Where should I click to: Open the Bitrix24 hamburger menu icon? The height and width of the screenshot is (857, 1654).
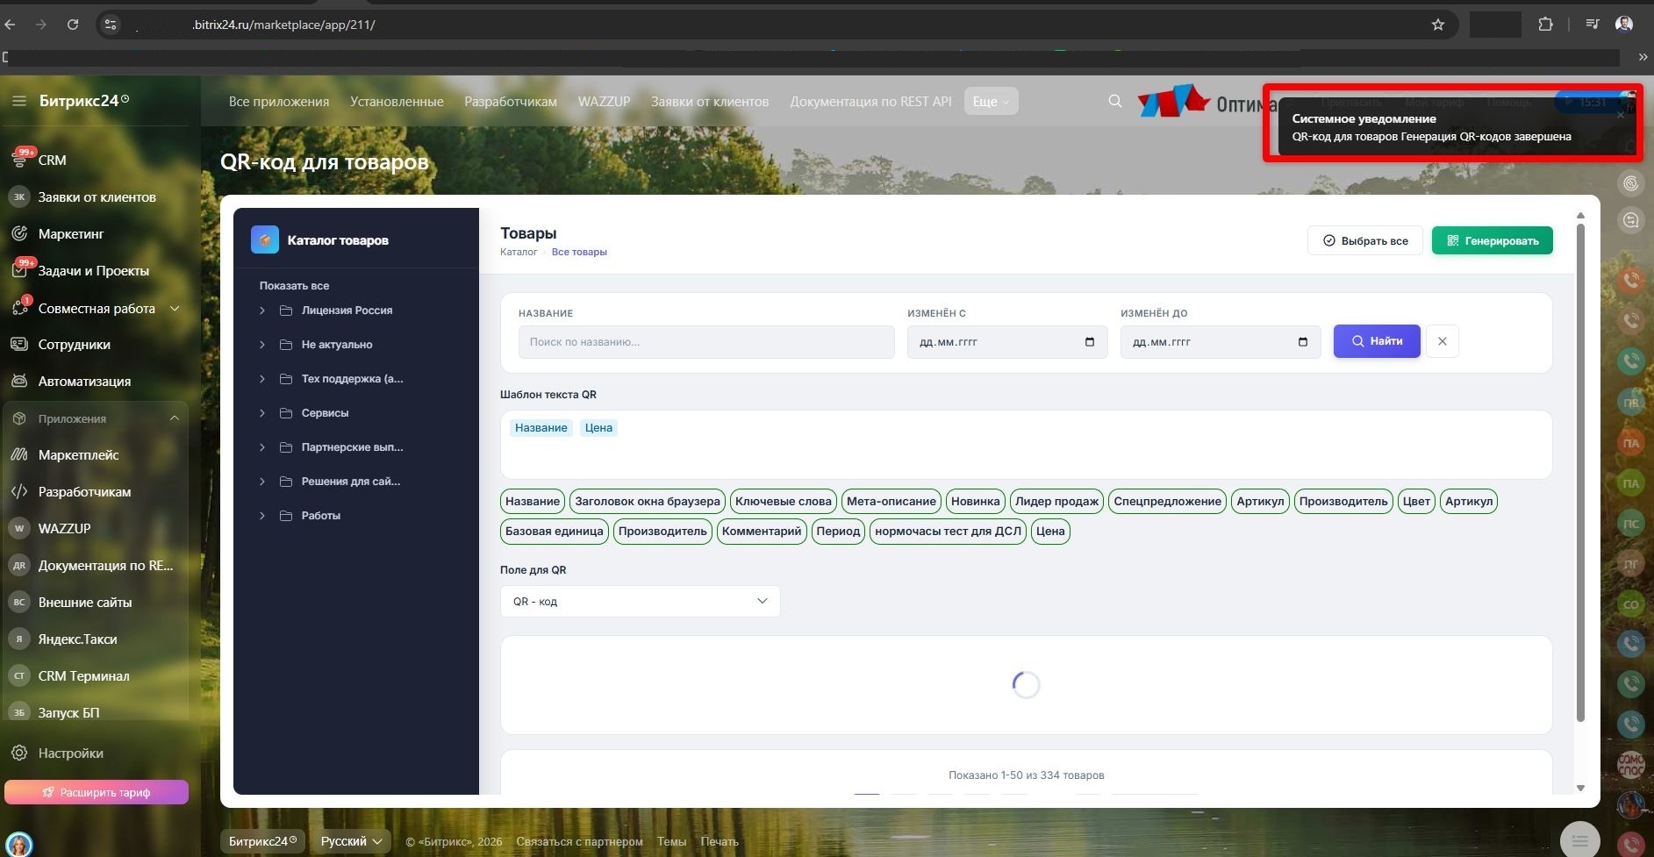[x=18, y=101]
